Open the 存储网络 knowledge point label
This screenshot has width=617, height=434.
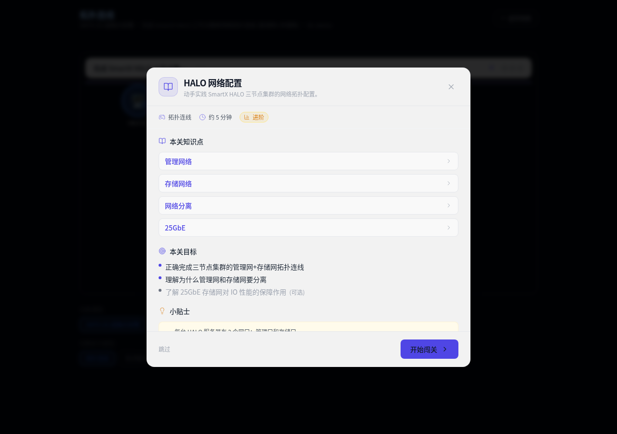click(x=178, y=184)
